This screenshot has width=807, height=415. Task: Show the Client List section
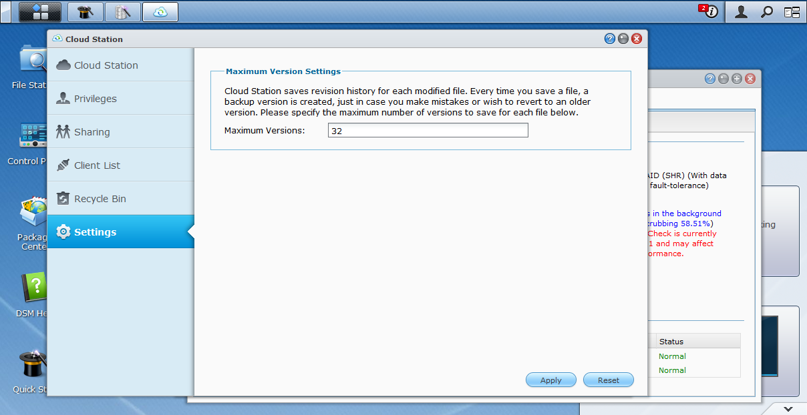click(x=121, y=165)
